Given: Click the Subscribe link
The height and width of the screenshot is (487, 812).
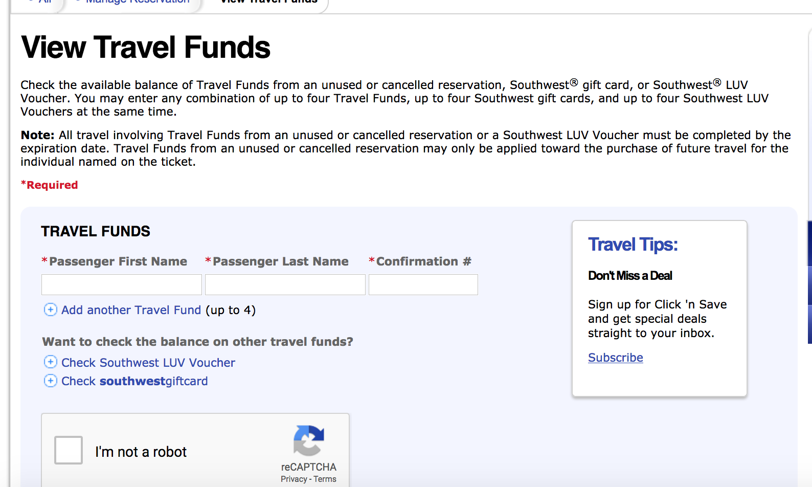Looking at the screenshot, I should tap(615, 357).
